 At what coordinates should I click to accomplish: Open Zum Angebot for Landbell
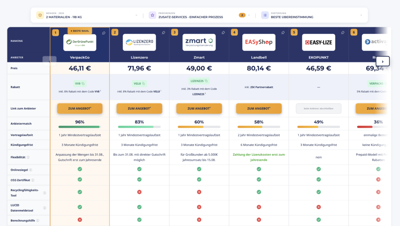pyautogui.click(x=259, y=109)
